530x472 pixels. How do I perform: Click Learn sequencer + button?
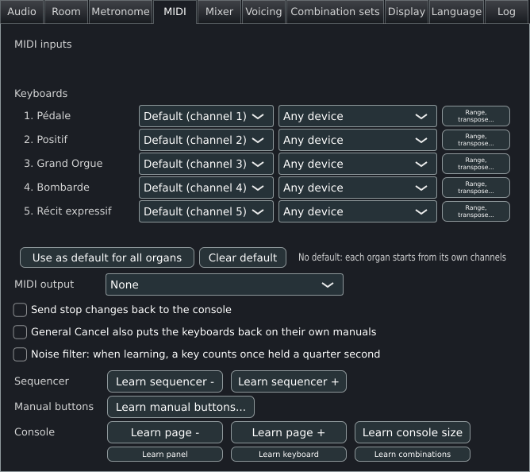(x=289, y=381)
